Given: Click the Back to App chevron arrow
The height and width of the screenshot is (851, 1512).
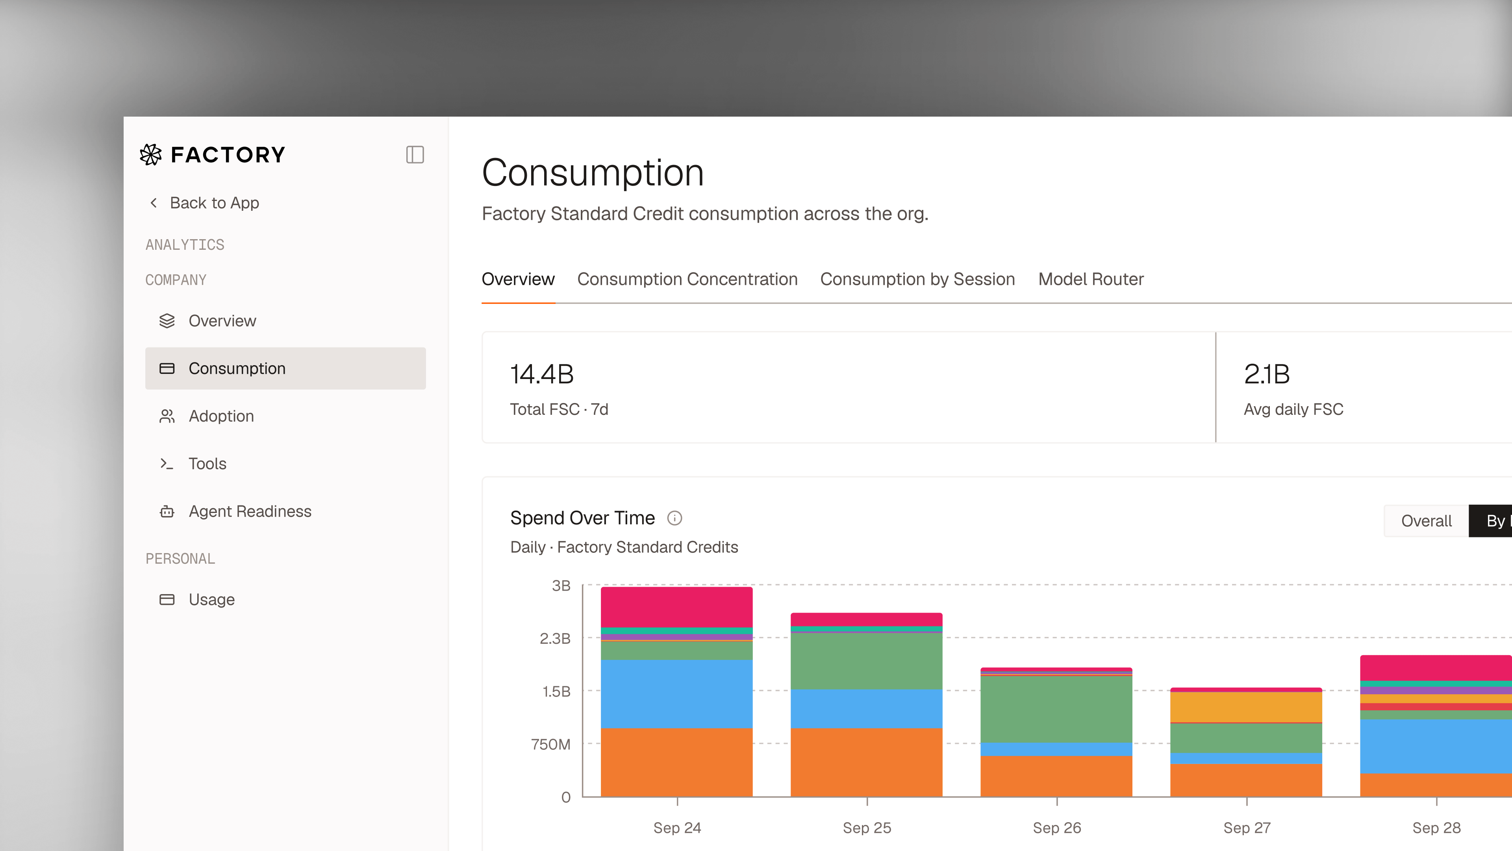Looking at the screenshot, I should click(x=154, y=203).
